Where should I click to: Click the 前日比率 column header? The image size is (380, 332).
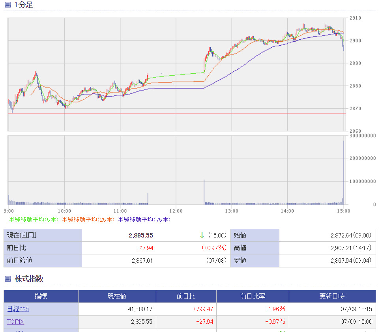click(253, 297)
